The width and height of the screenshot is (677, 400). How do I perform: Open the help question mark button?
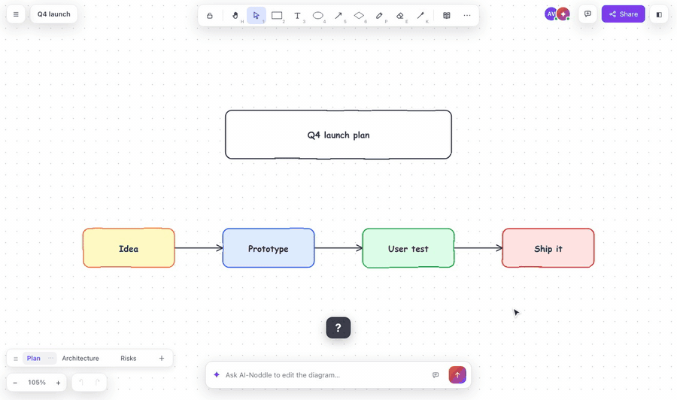(338, 328)
